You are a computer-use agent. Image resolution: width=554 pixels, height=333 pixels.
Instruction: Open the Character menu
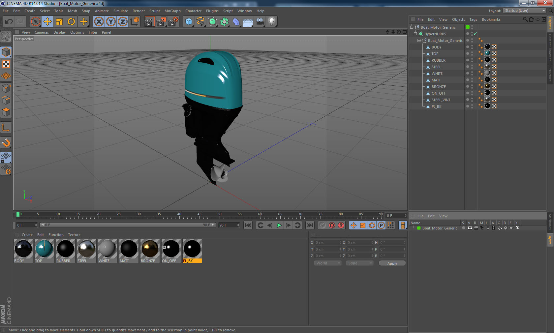pyautogui.click(x=193, y=11)
